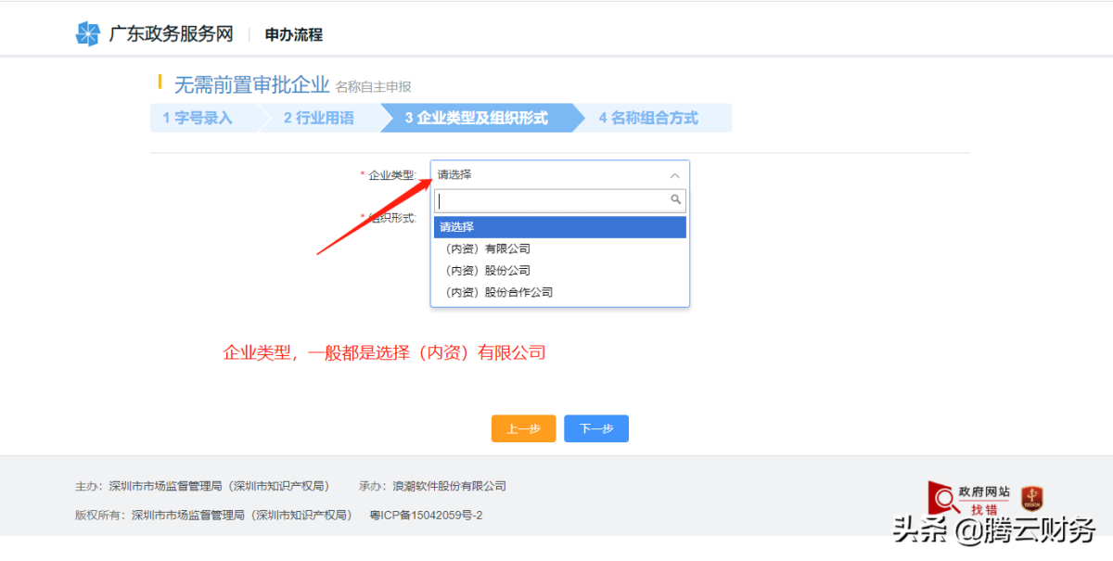
Task: Open the 广东政务服务网 home title
Action: (x=171, y=34)
